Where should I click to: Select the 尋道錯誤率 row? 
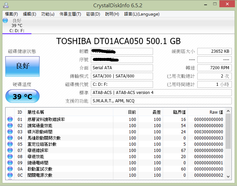coord(115,150)
